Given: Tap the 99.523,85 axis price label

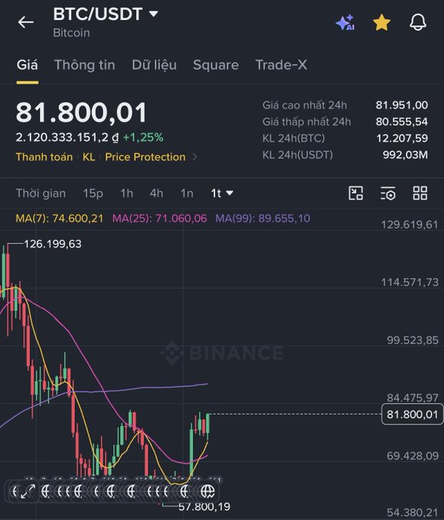Looking at the screenshot, I should 413,340.
